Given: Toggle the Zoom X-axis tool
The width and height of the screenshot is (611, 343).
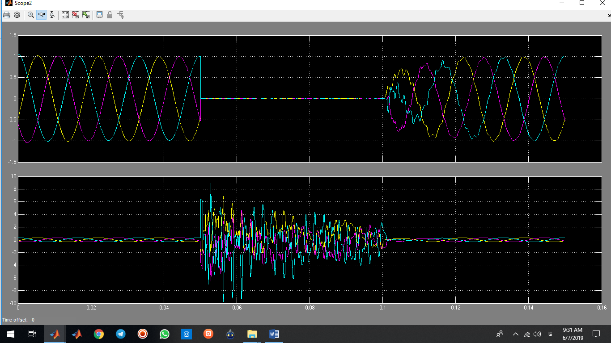Looking at the screenshot, I should pos(41,15).
